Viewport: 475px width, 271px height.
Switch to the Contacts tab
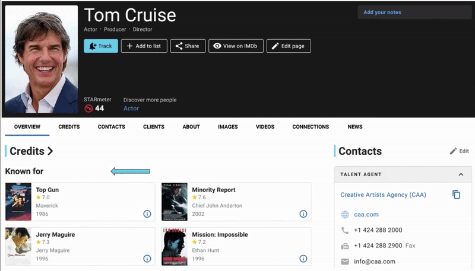click(111, 127)
